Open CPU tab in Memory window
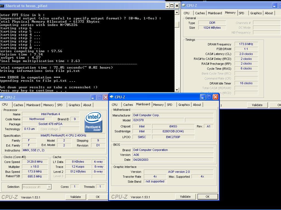 click(186, 13)
